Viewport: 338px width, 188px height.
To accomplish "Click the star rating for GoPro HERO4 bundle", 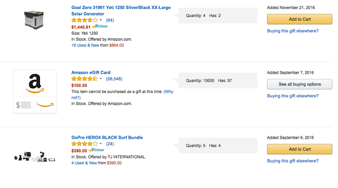I will [x=84, y=144].
